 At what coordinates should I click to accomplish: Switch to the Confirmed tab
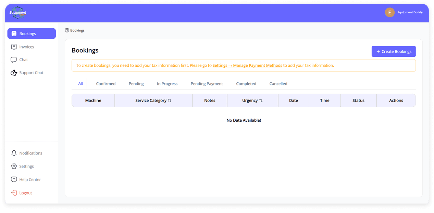(x=106, y=84)
